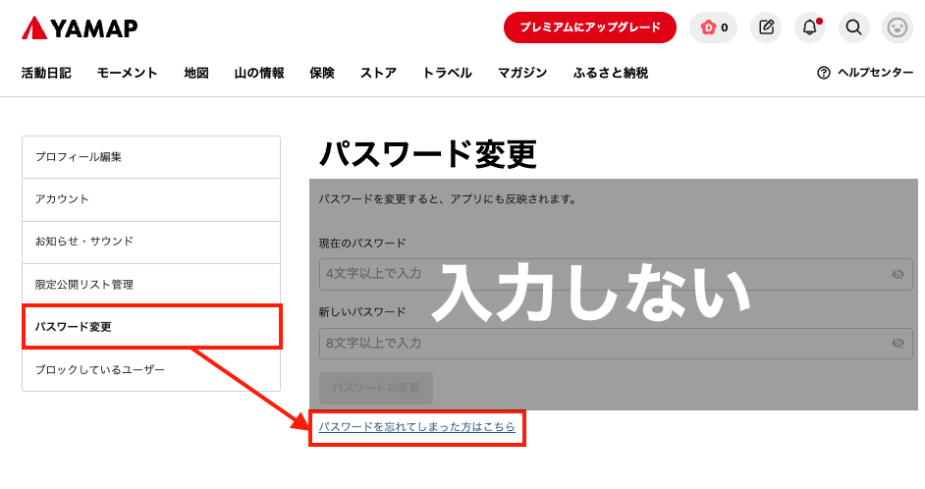Image resolution: width=925 pixels, height=489 pixels.
Task: Open マガジン menu item
Action: coord(522,73)
